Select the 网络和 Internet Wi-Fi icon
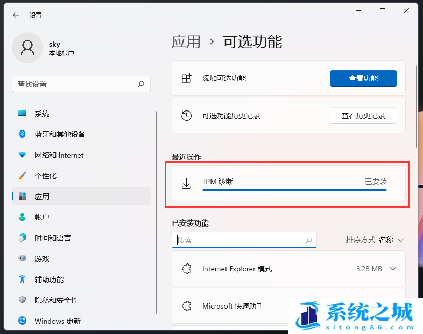This screenshot has height=334, width=423. [22, 155]
